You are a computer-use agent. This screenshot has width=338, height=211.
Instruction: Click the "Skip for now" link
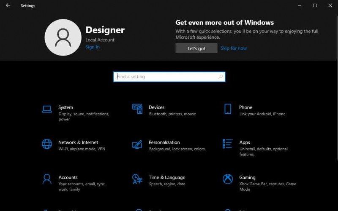click(234, 48)
